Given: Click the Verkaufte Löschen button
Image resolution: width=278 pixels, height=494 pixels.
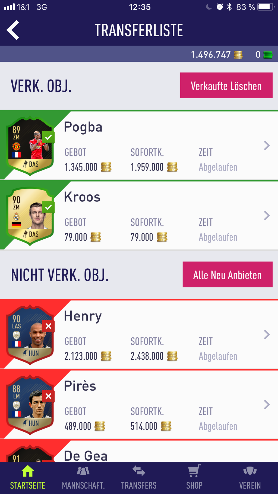Looking at the screenshot, I should (226, 85).
